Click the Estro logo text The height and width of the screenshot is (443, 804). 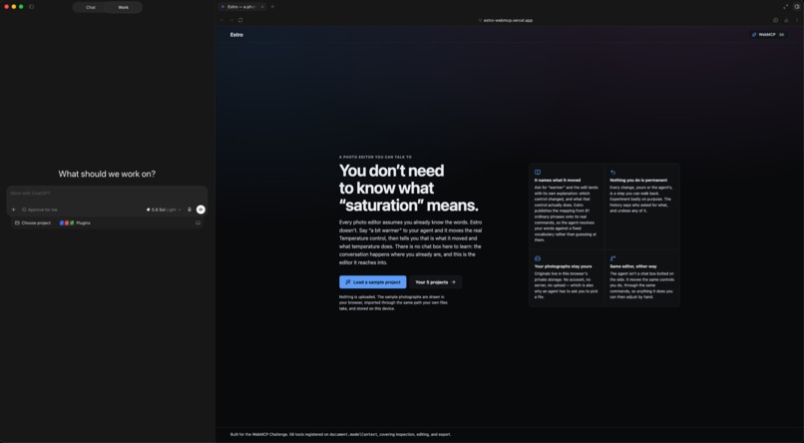coord(236,35)
